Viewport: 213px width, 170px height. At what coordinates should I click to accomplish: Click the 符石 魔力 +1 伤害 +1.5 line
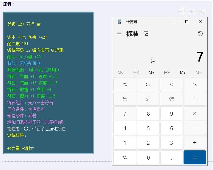tap(31, 96)
